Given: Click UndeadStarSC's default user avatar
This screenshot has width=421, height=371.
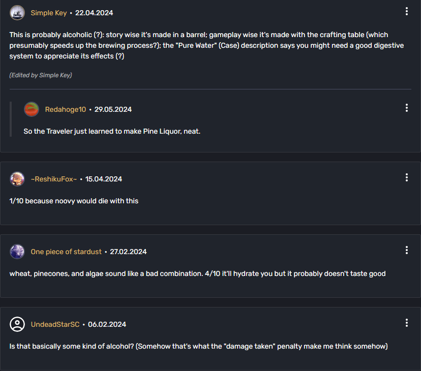Looking at the screenshot, I should click(x=17, y=324).
